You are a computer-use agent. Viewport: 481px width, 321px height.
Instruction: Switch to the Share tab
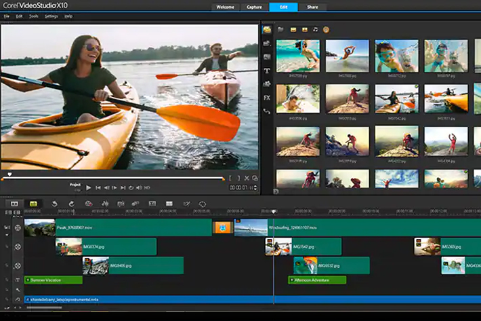click(x=312, y=7)
